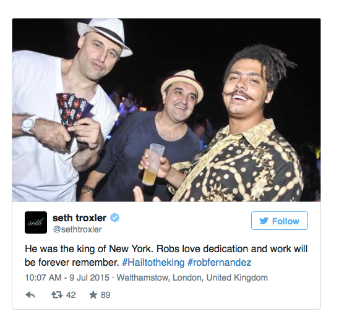This screenshot has width=352, height=322.
Task: Favorite the tweet with the star icon
Action: (93, 295)
